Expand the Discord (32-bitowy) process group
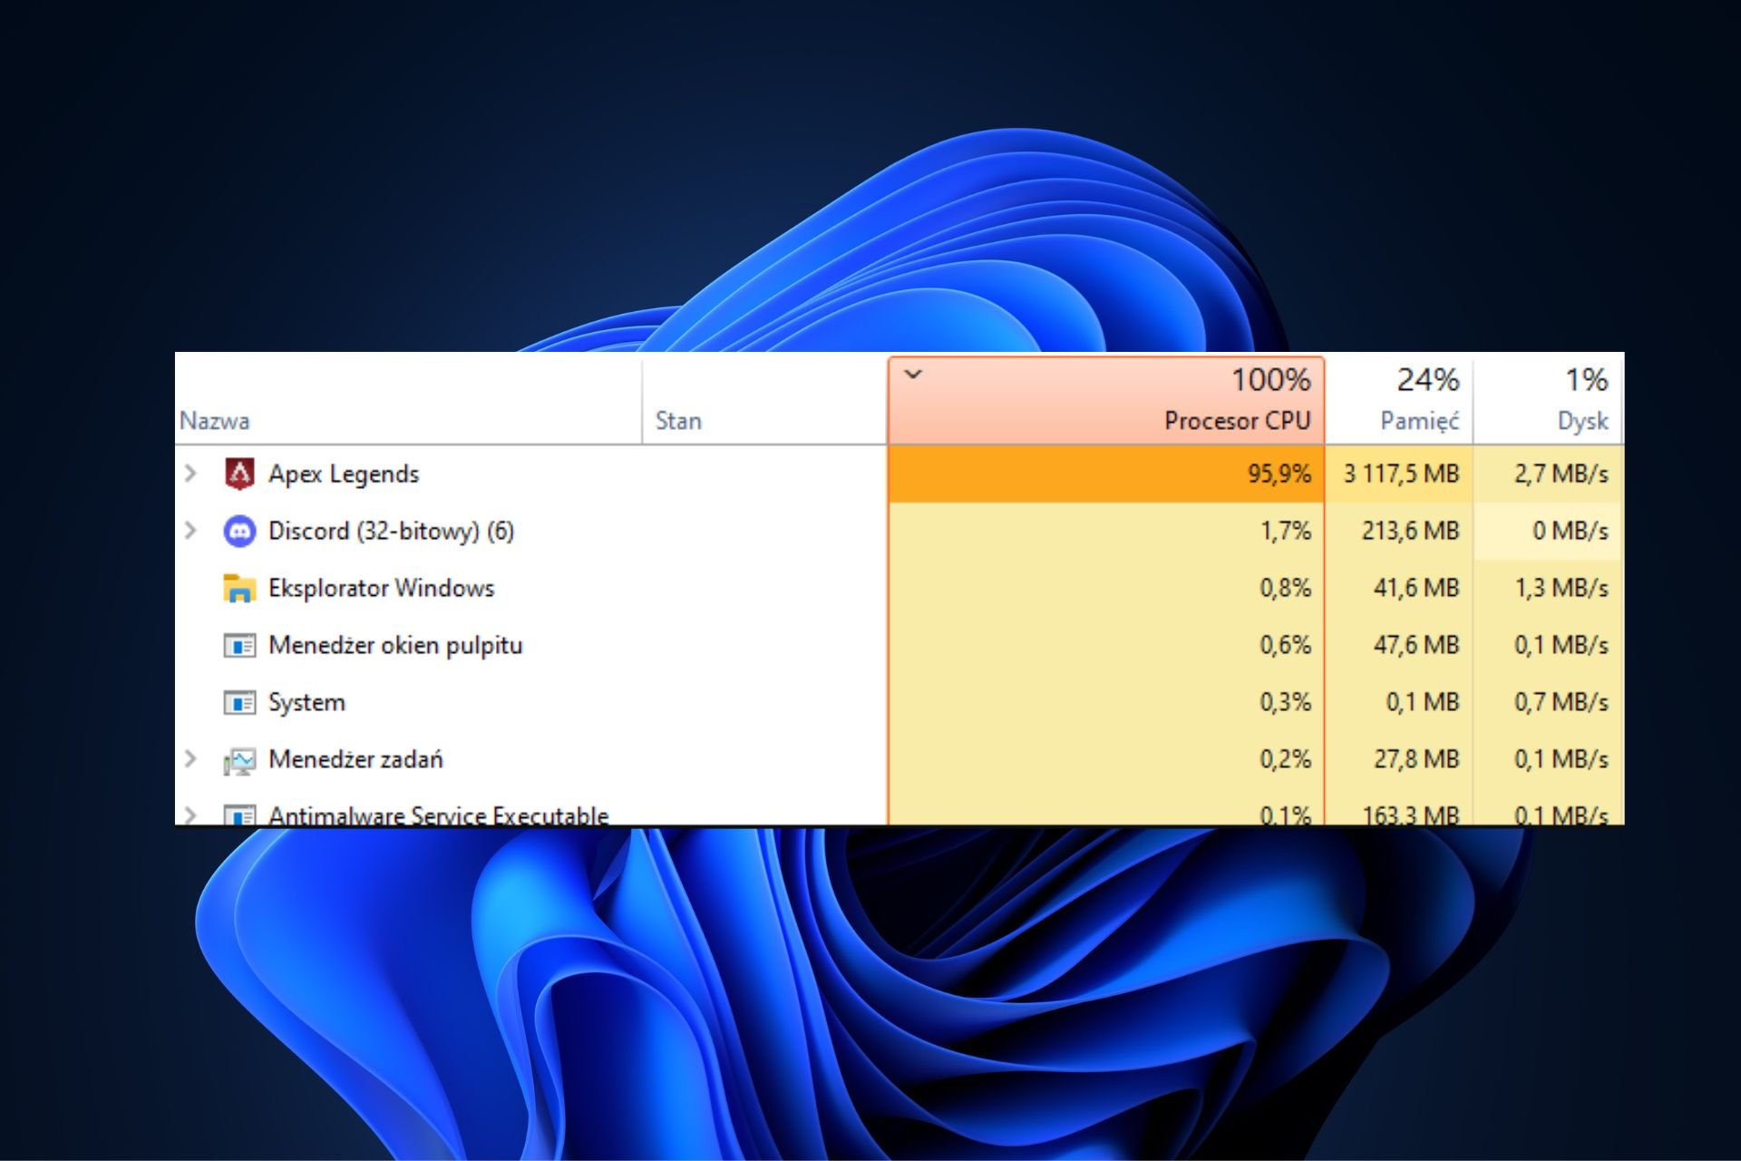The image size is (1741, 1161). [190, 530]
